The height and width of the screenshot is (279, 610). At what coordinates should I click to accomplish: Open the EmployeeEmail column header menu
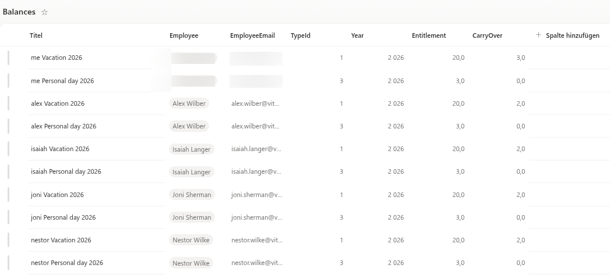click(252, 35)
